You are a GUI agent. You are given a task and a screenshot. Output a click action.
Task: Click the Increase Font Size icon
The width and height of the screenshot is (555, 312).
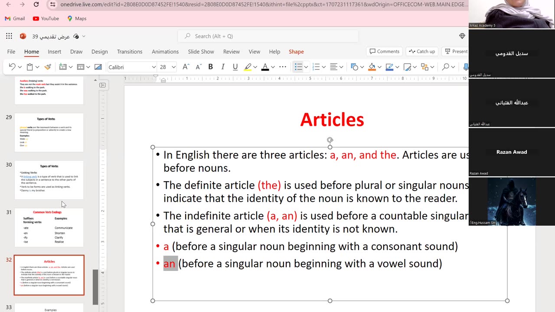click(x=186, y=67)
